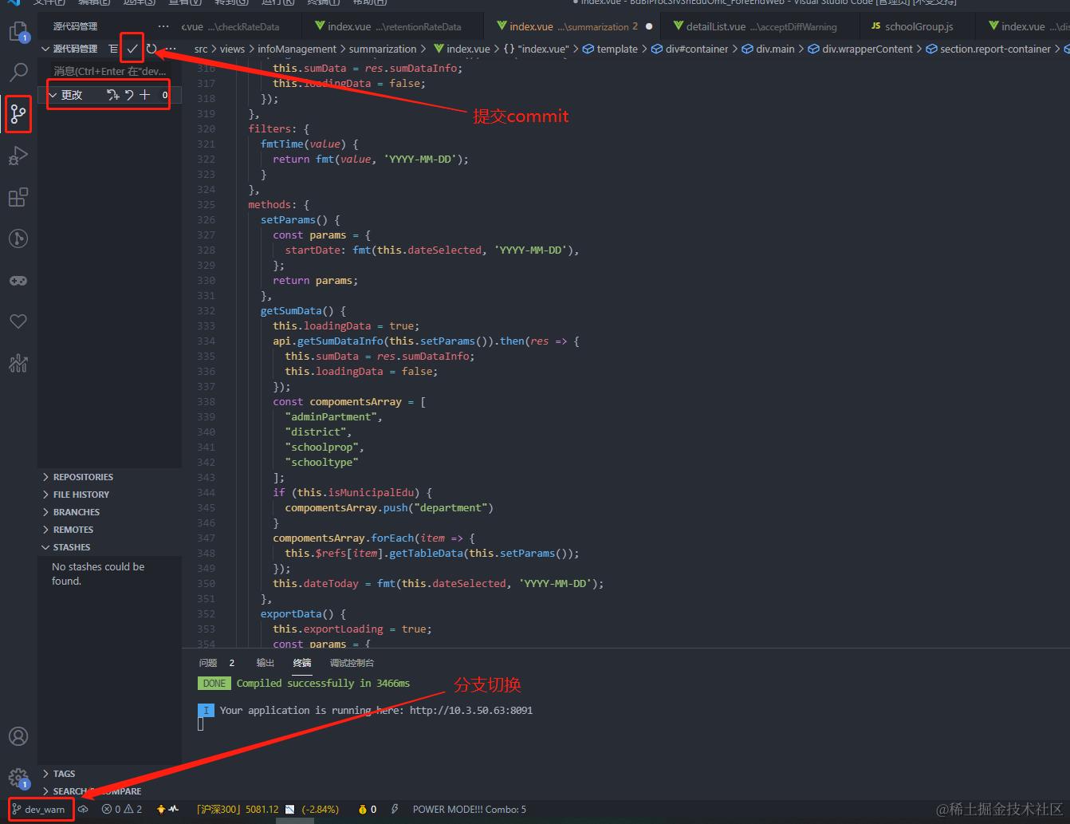Open the errors and warnings status indicator
1070x824 pixels.
click(x=122, y=809)
